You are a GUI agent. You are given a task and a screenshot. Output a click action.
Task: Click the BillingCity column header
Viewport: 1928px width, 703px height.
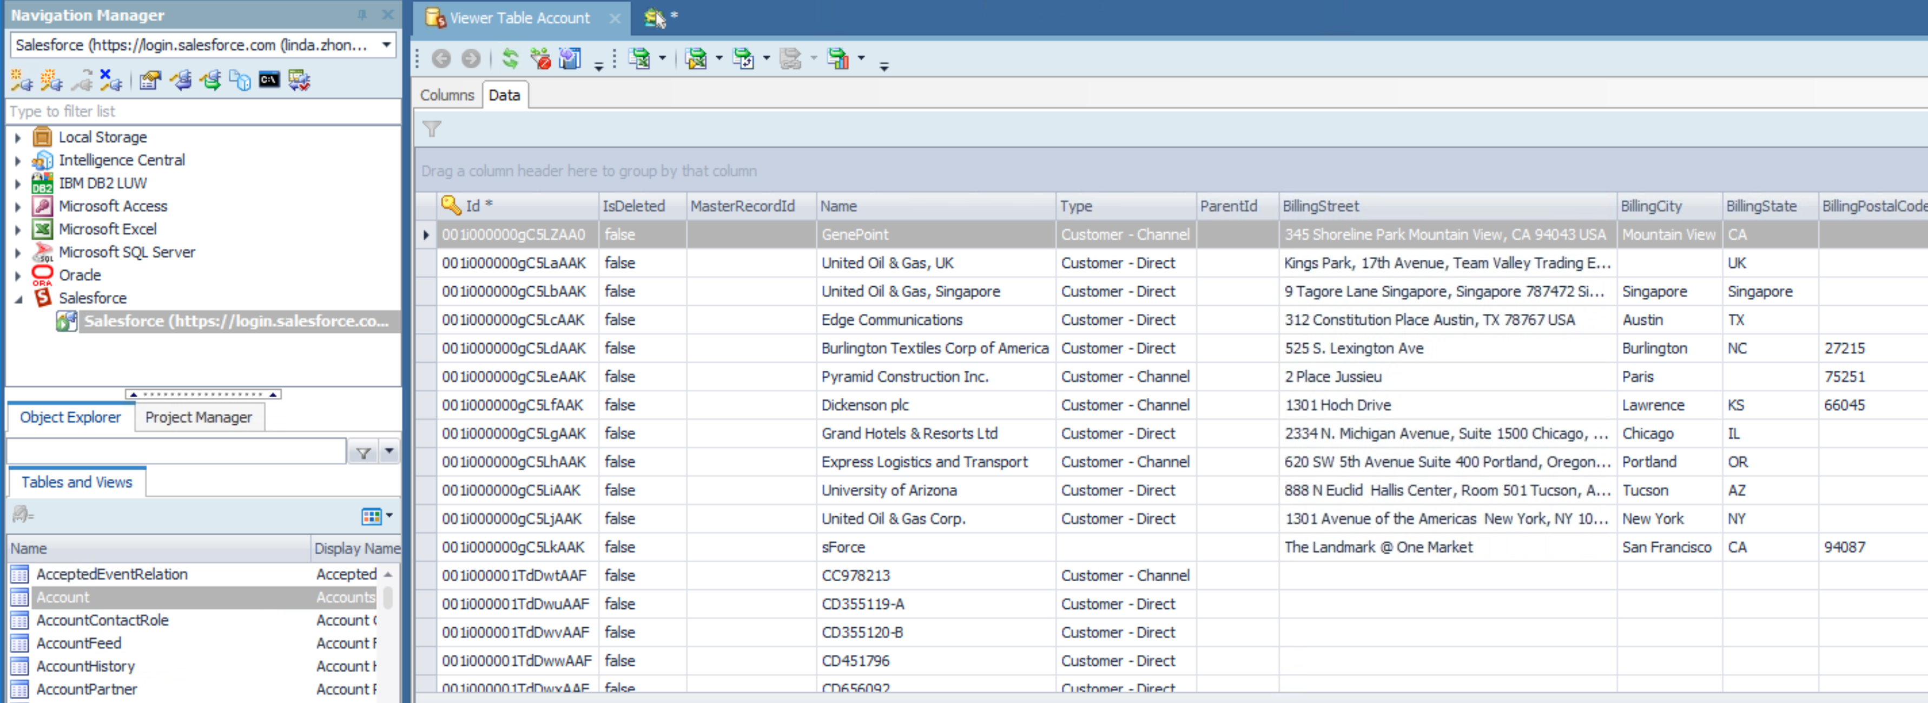pyautogui.click(x=1670, y=206)
